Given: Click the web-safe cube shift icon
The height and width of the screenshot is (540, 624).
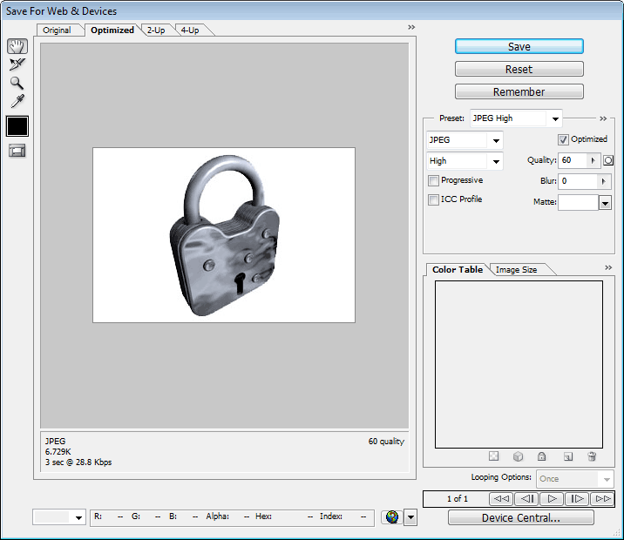Looking at the screenshot, I should click(518, 456).
